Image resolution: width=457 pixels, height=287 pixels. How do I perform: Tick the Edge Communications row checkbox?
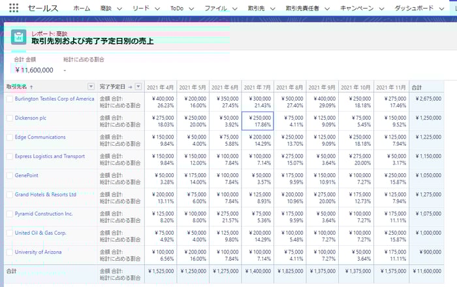click(x=10, y=137)
